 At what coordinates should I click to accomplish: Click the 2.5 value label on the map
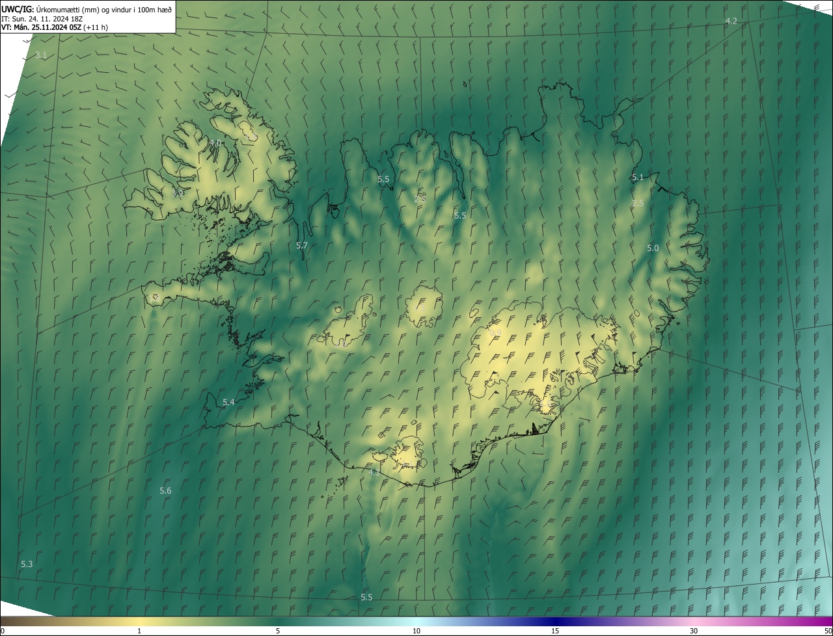pyautogui.click(x=638, y=204)
